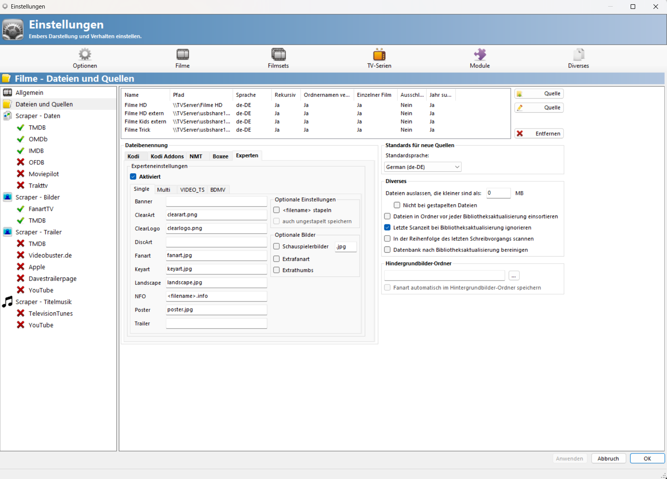Enable Extrafanart checkbox
Image resolution: width=667 pixels, height=479 pixels.
tap(277, 259)
